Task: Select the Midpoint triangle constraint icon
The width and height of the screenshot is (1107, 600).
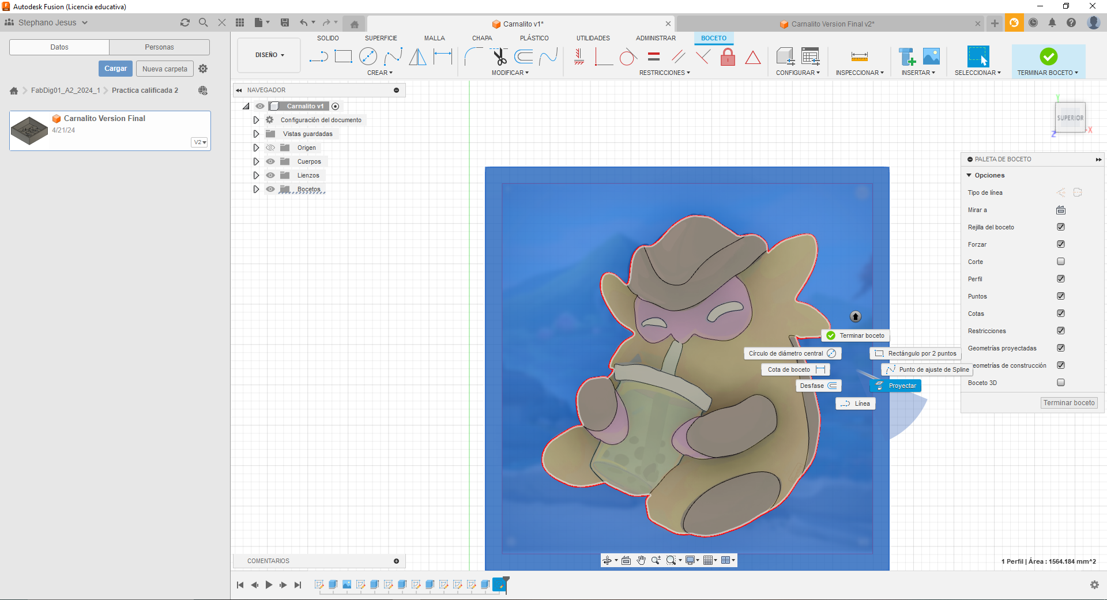Action: pyautogui.click(x=753, y=57)
